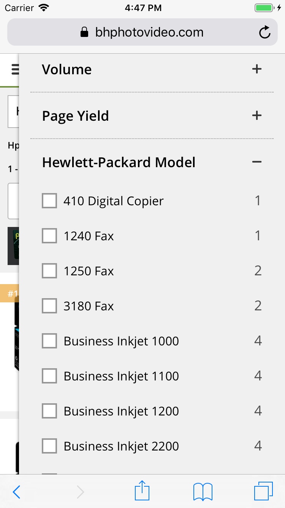Show open Safari tabs
This screenshot has width=285, height=508.
(263, 492)
